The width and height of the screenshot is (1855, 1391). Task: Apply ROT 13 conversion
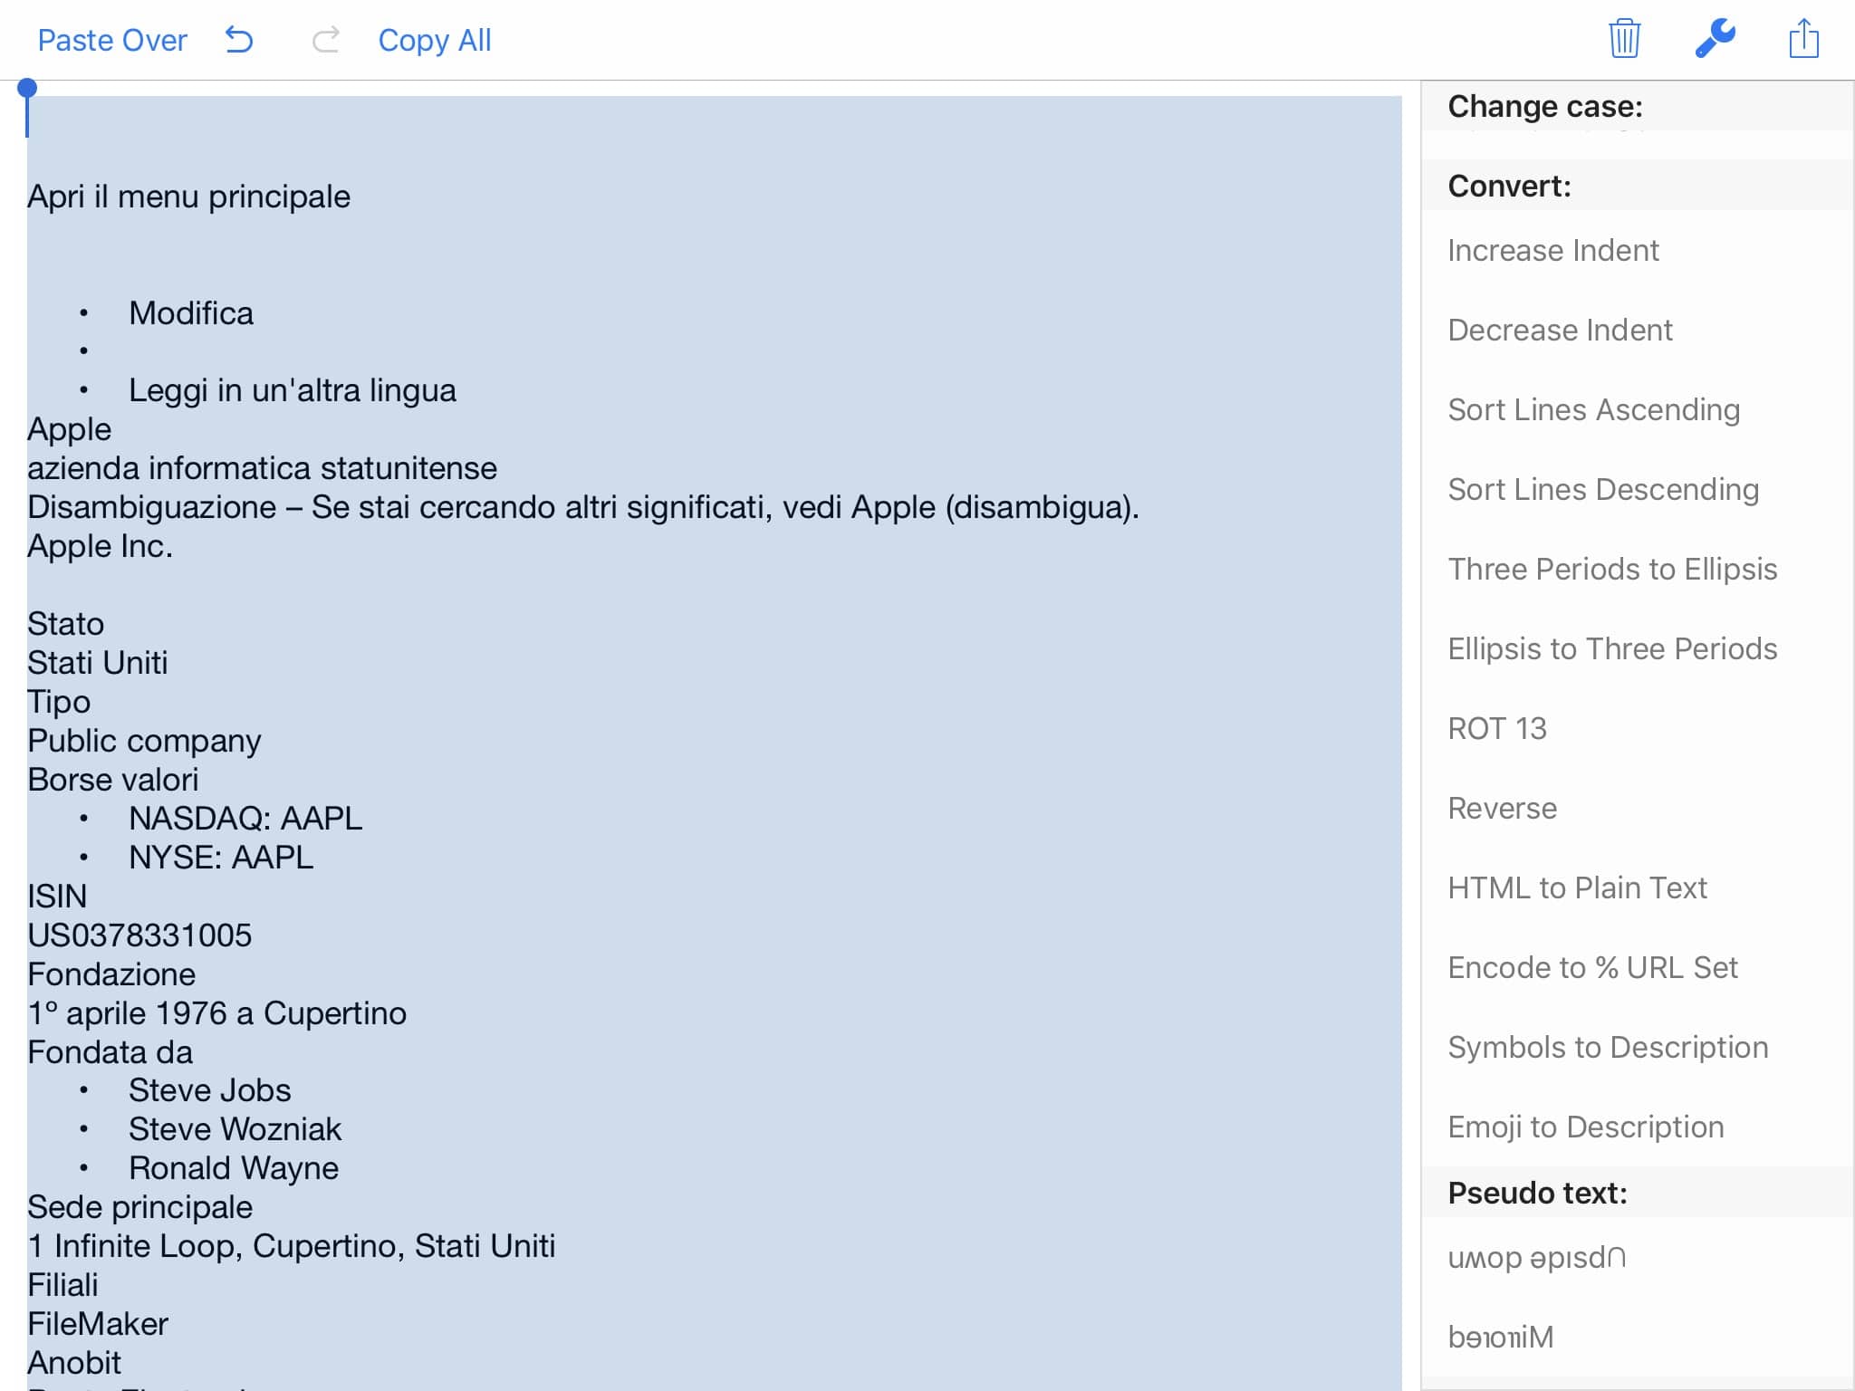pos(1496,728)
